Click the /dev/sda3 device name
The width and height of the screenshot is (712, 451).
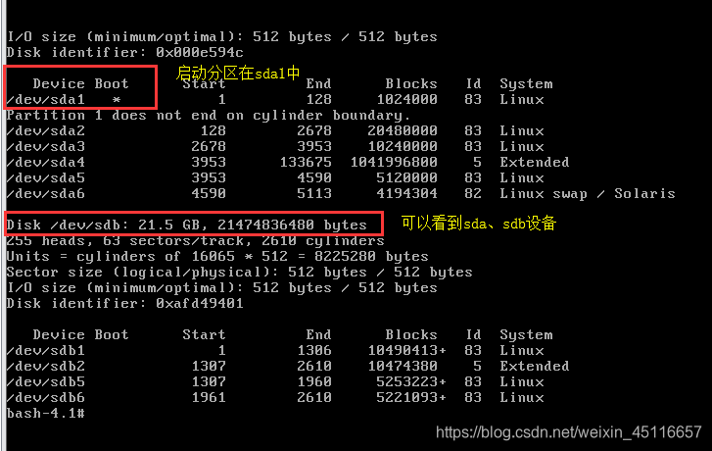pyautogui.click(x=45, y=146)
